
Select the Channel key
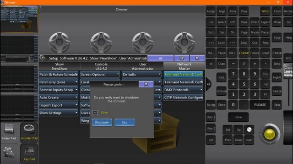[244, 53]
